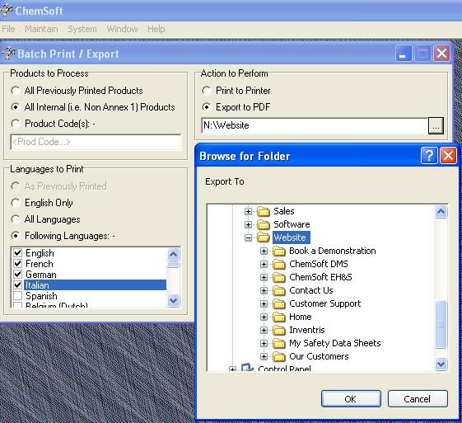
Task: Expand the Contact Us node
Action: point(264,291)
